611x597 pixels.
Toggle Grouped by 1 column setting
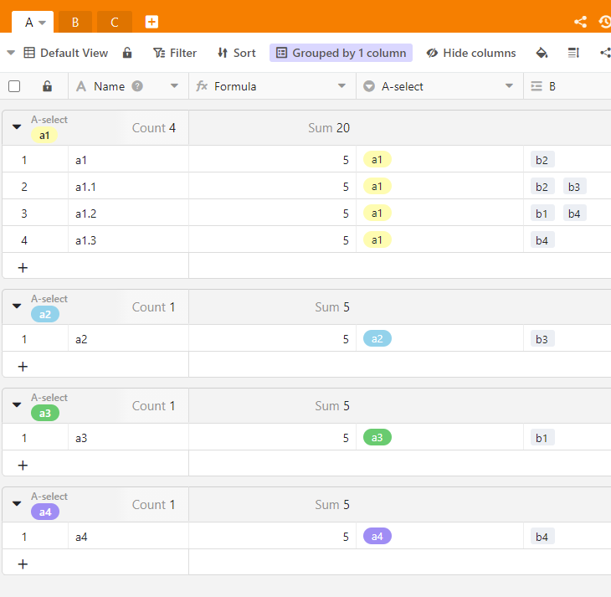(x=341, y=53)
